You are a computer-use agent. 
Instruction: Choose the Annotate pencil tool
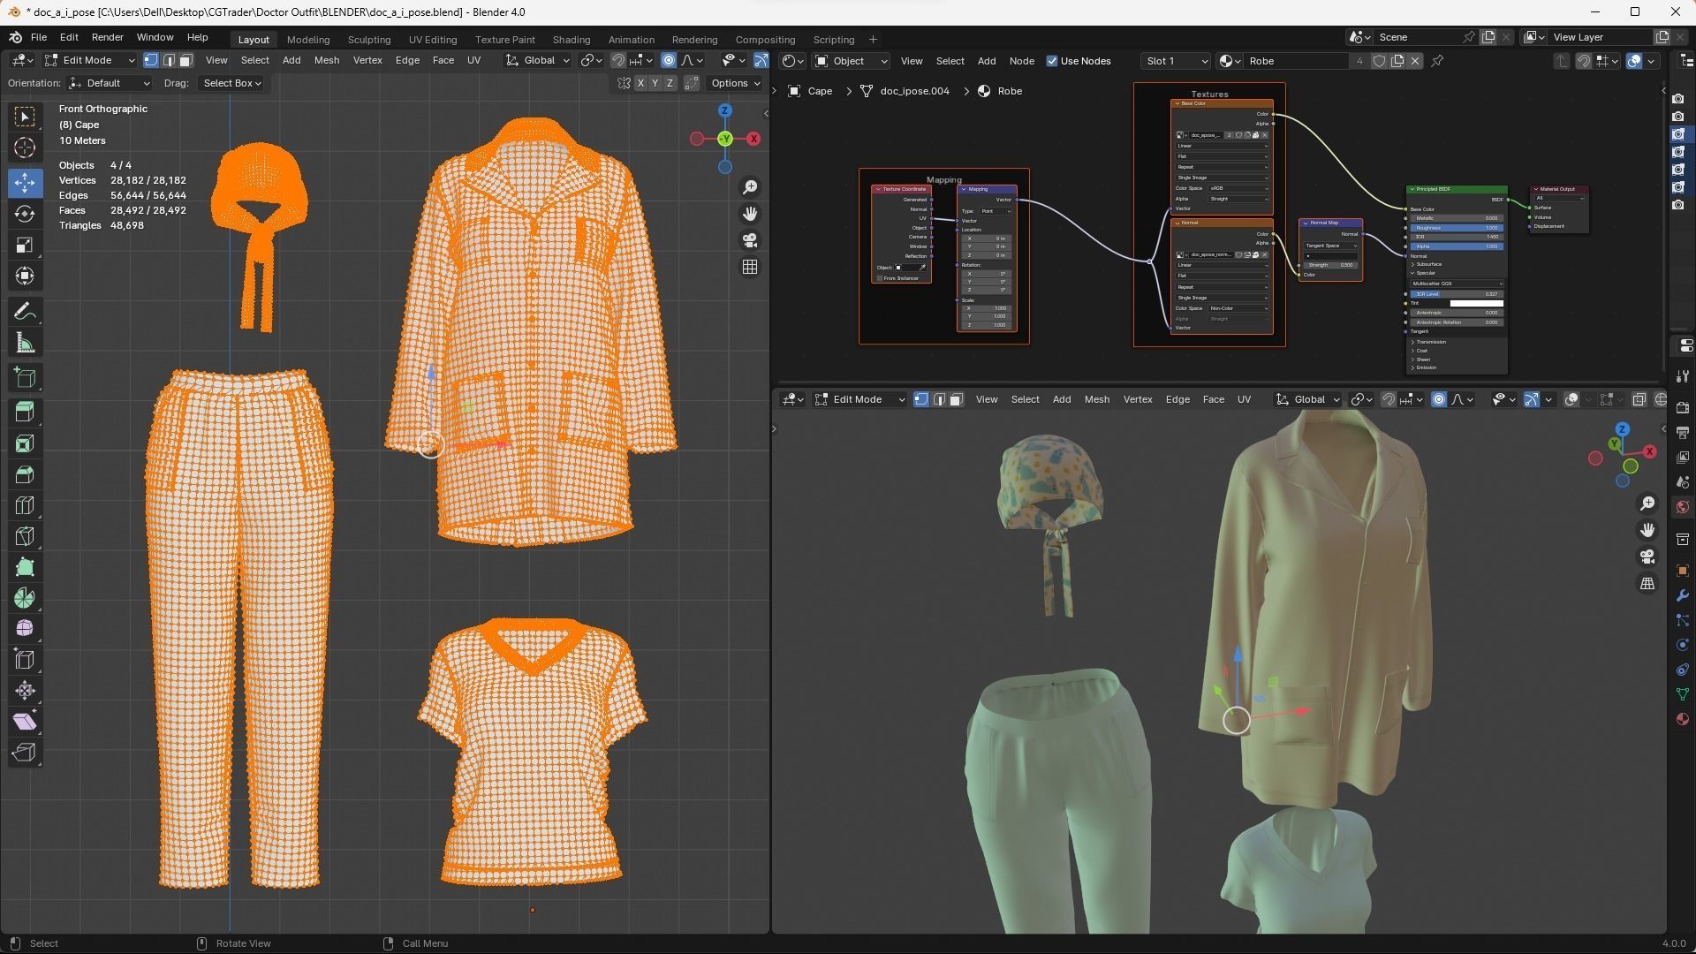[x=25, y=312]
